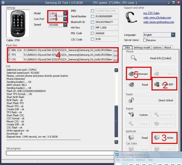Uncheck the BIN, CLA flash file checkbox
This screenshot has width=182, height=165.
tap(9, 50)
